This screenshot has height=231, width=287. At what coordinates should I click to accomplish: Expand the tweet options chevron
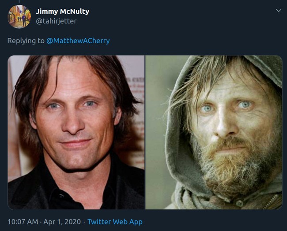pos(278,11)
